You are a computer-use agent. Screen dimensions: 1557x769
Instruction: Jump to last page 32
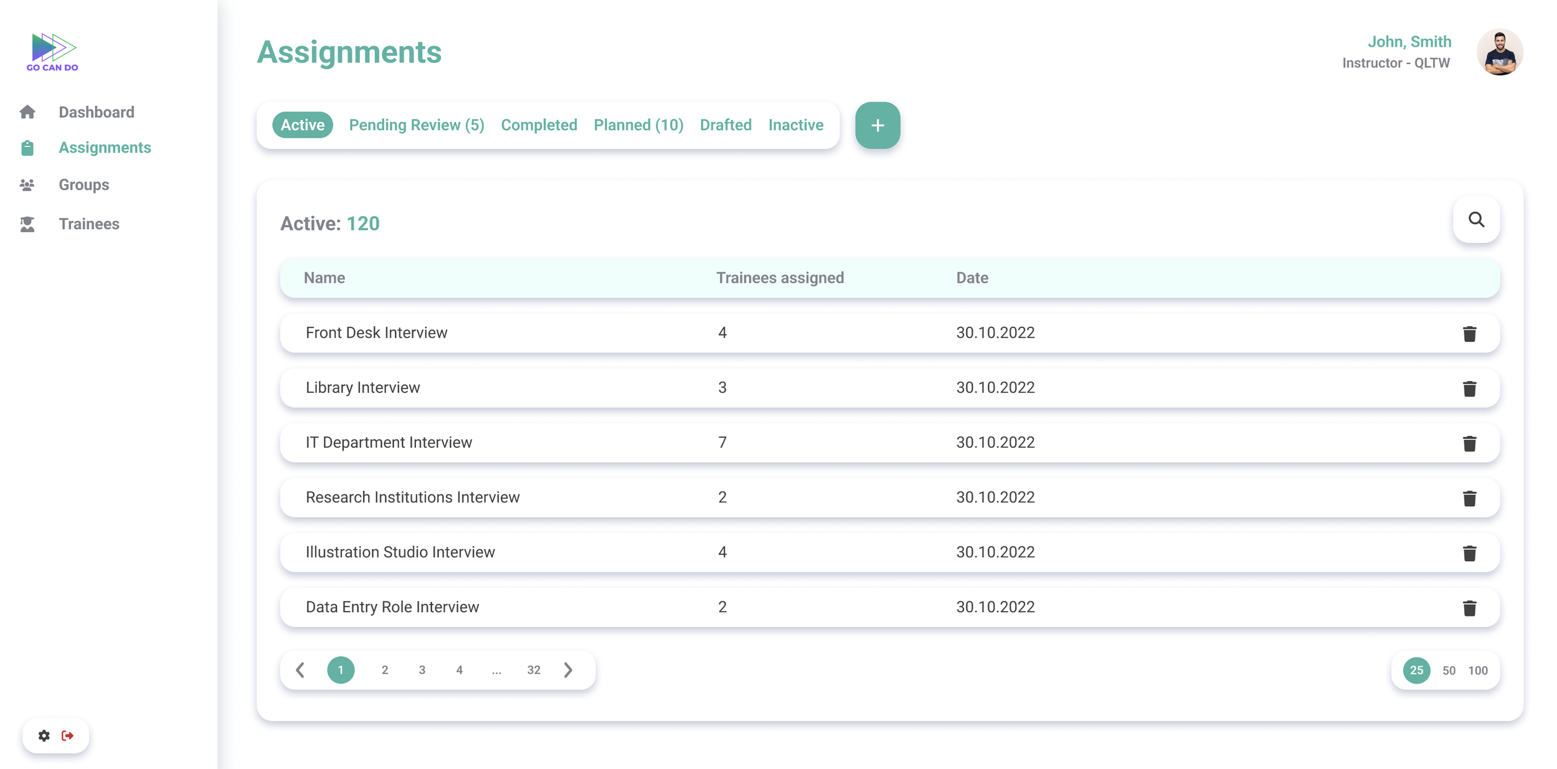click(533, 670)
